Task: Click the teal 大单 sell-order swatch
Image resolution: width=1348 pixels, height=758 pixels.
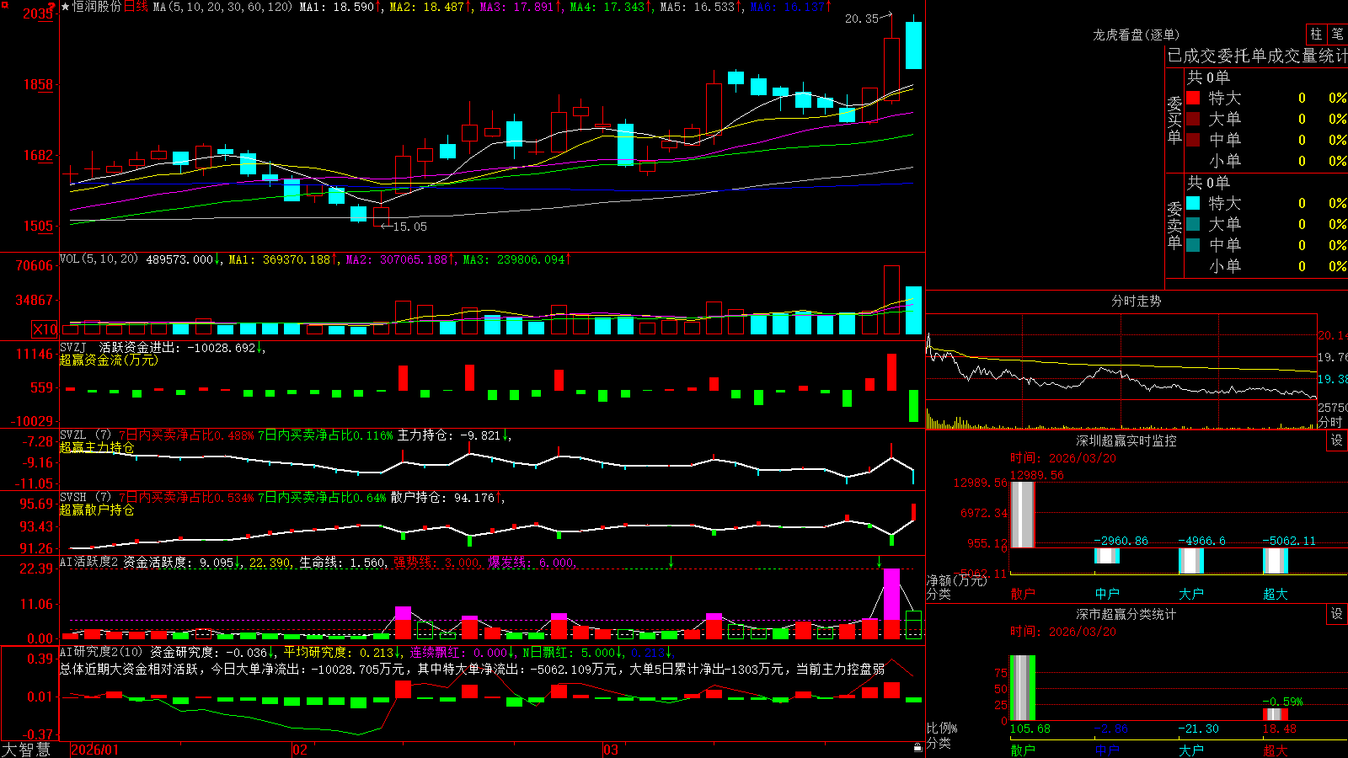Action: [x=1193, y=224]
